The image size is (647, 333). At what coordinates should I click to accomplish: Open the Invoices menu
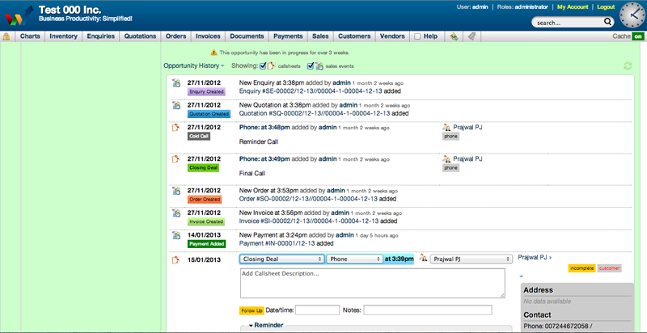click(x=207, y=36)
